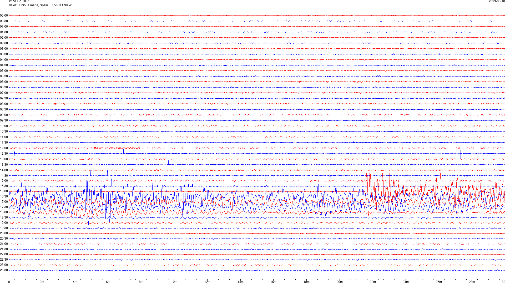Select the 18:30 time row label

[x=4, y=217]
